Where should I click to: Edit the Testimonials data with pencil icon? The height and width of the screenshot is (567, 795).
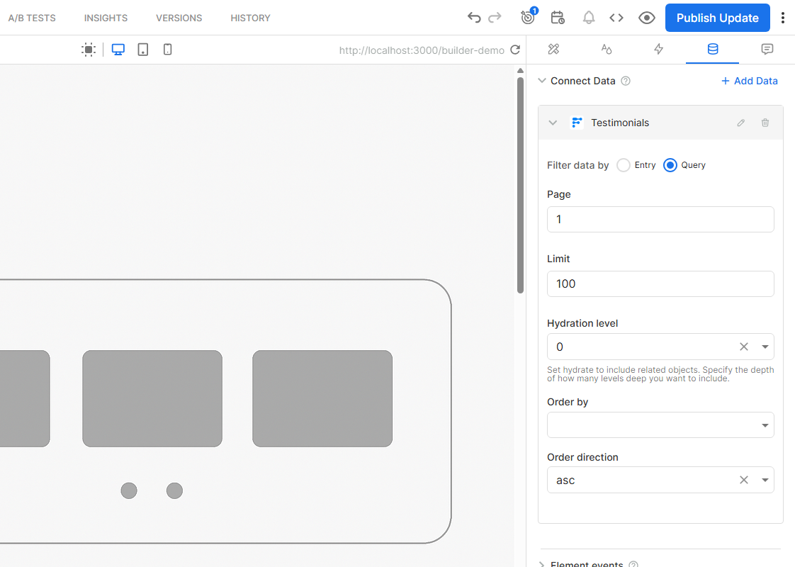coord(741,123)
